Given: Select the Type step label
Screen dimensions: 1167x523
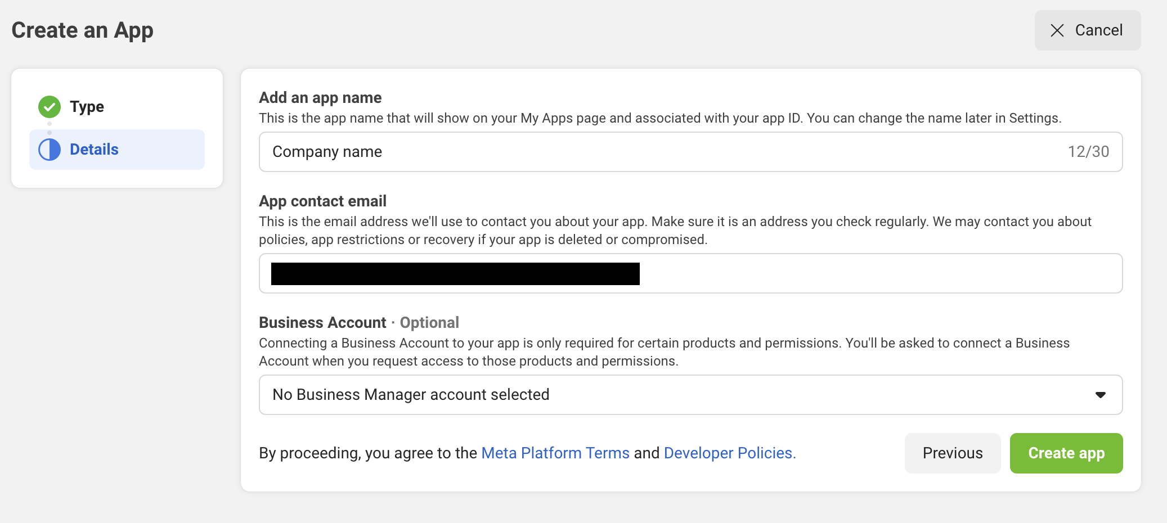Looking at the screenshot, I should point(87,106).
